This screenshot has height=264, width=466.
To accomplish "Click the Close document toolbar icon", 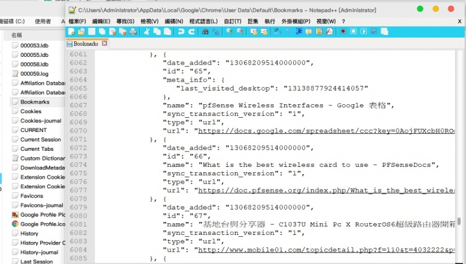I will (x=113, y=32).
